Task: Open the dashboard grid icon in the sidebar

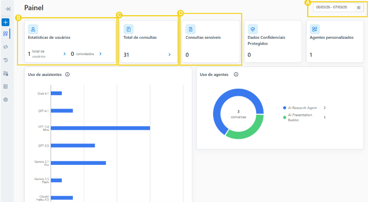Action: (x=5, y=34)
